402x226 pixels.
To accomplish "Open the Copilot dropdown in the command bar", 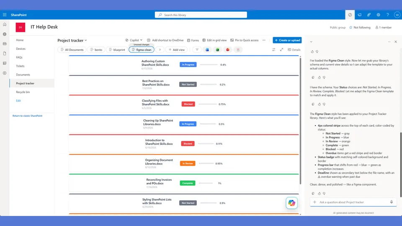I will [134, 40].
